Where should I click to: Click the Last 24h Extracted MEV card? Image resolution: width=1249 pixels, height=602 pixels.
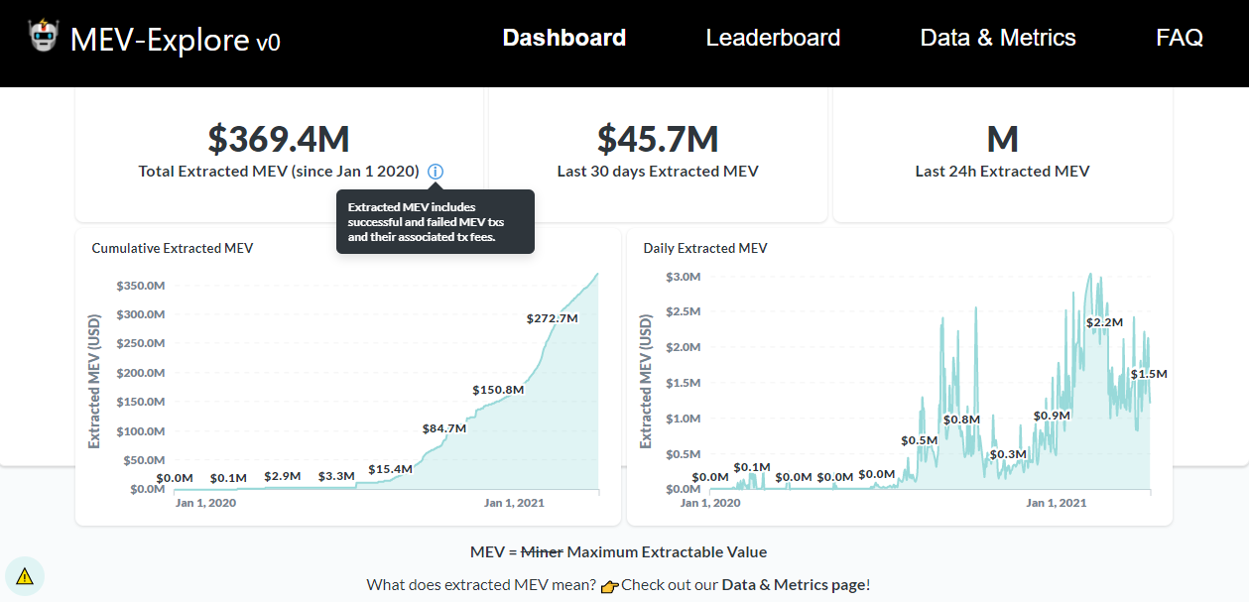coord(1003,155)
